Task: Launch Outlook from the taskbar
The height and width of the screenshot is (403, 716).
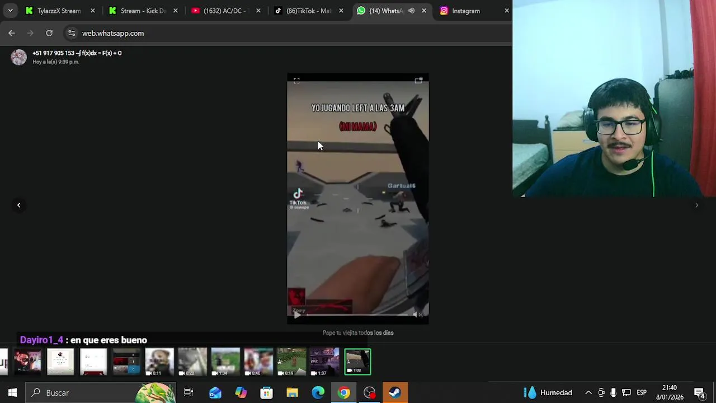Action: coord(215,393)
